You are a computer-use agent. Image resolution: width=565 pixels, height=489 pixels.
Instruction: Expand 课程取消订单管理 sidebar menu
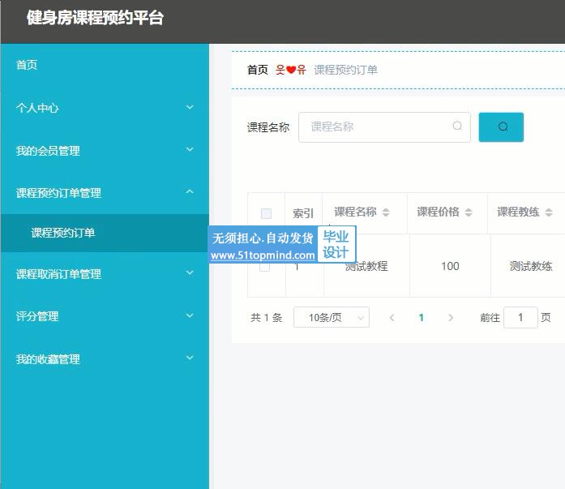coord(105,274)
